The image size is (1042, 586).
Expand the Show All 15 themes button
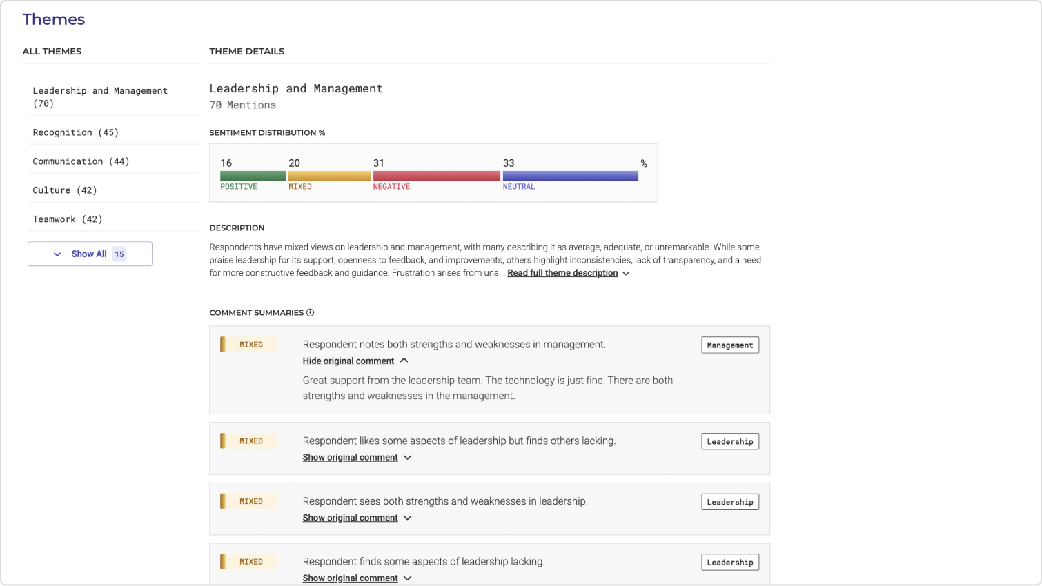click(x=90, y=254)
